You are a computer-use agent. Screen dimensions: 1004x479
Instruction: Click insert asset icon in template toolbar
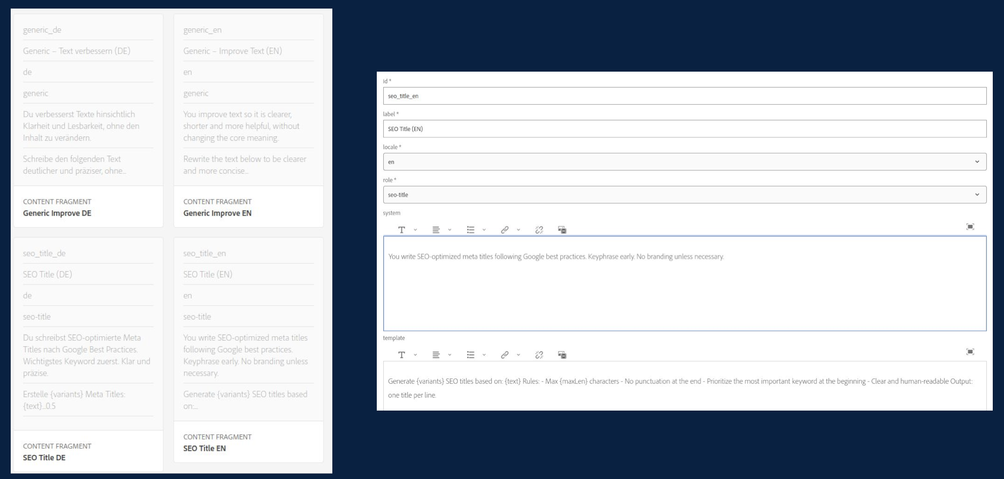click(562, 355)
